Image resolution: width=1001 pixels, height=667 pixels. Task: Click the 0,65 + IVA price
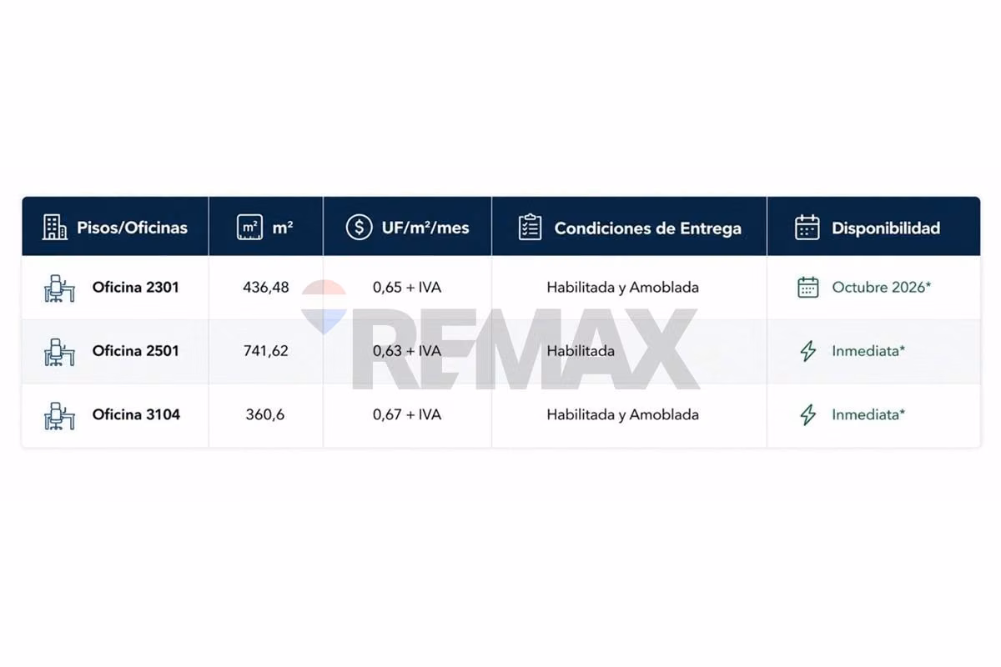(x=407, y=287)
